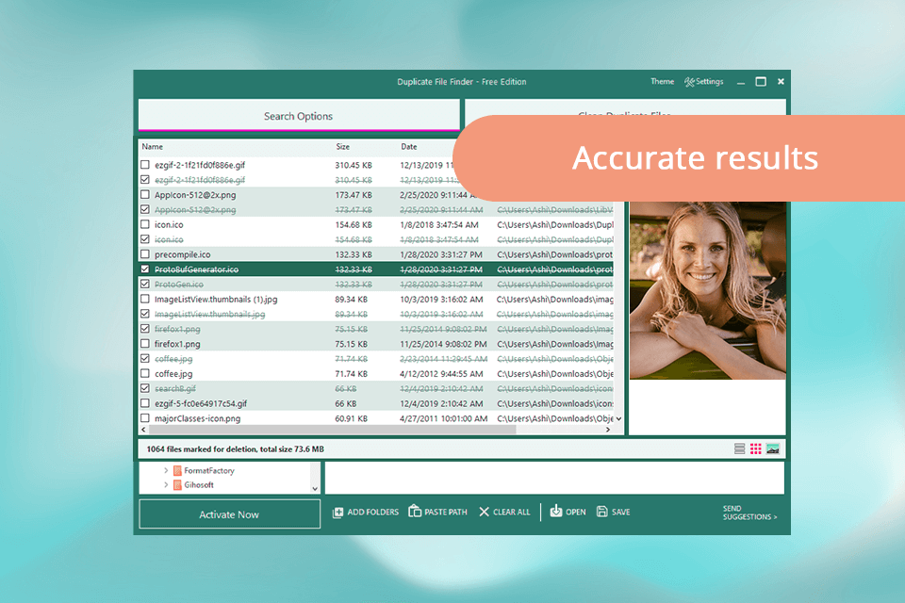Click the Paste Path clipboard icon
The width and height of the screenshot is (905, 603).
(x=415, y=512)
